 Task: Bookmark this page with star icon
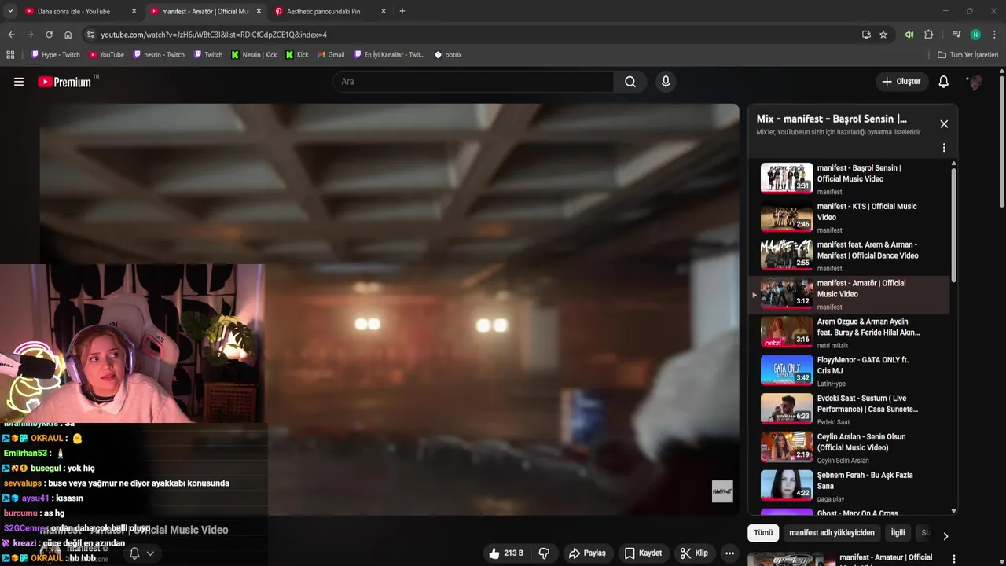tap(883, 35)
